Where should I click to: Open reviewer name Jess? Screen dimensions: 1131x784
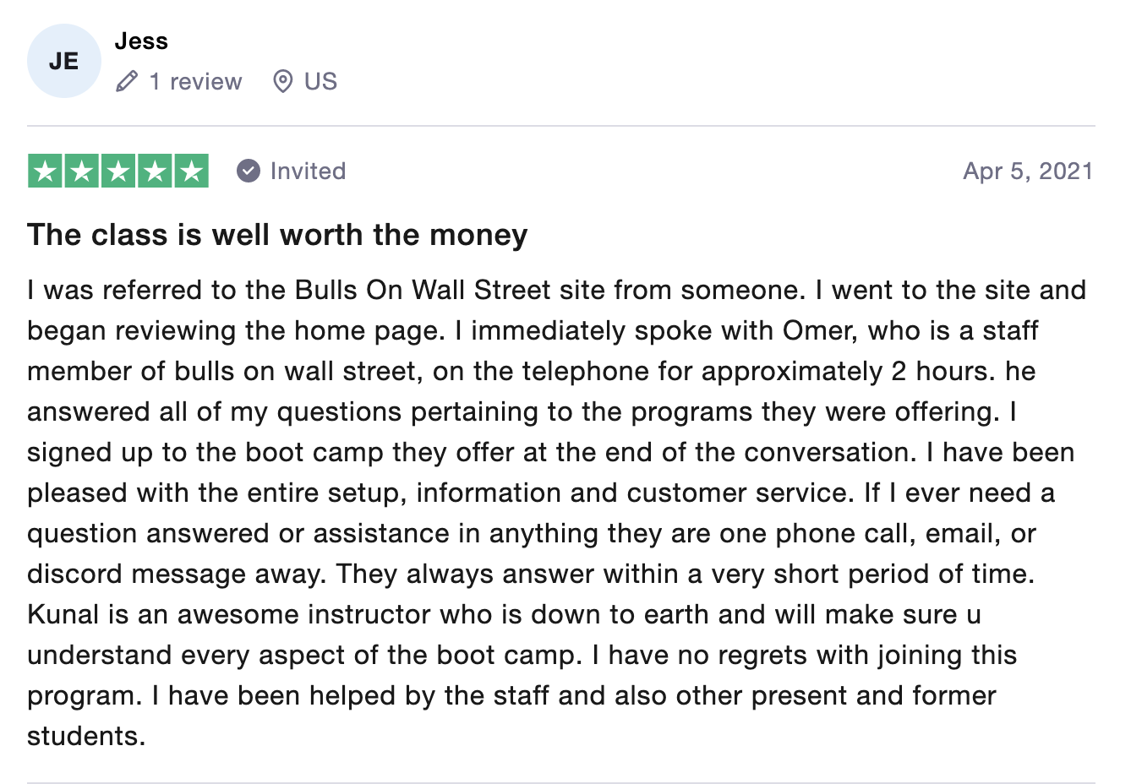pyautogui.click(x=141, y=41)
